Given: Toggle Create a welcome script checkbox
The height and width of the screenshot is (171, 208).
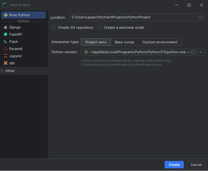Looking at the screenshot, I should click(x=100, y=28).
